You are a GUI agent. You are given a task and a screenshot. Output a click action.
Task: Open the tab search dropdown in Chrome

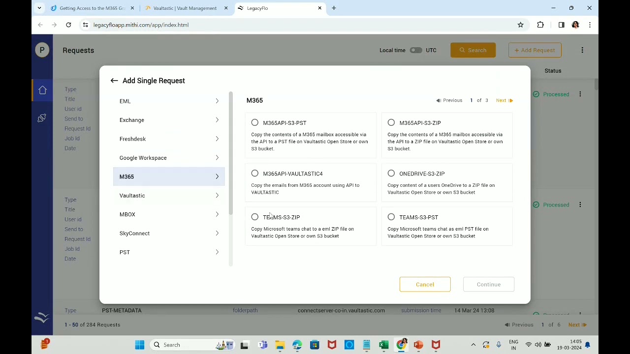[x=39, y=8]
